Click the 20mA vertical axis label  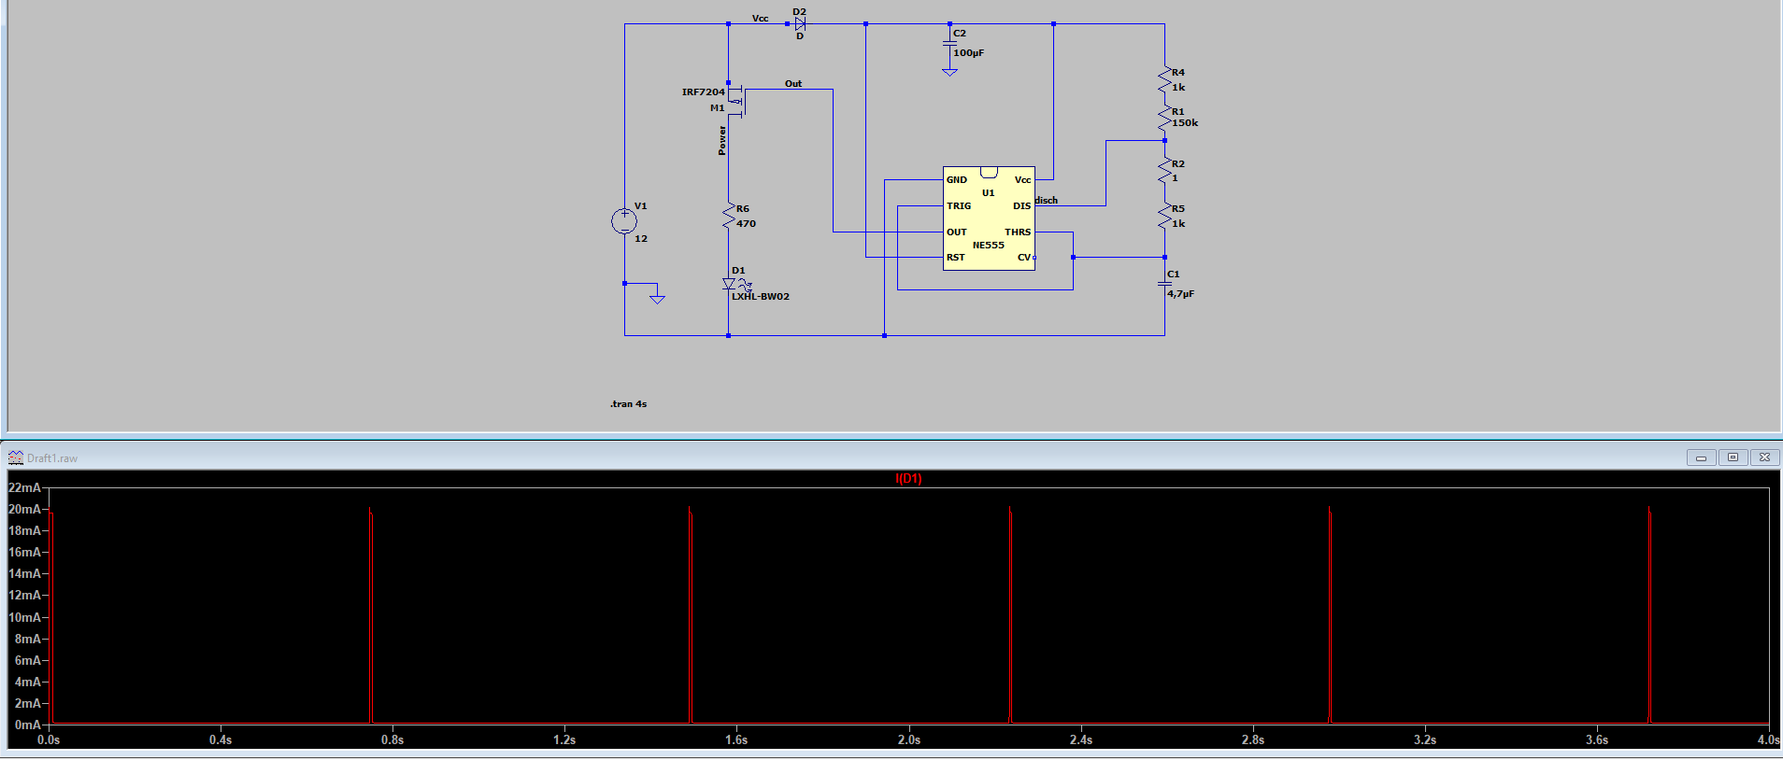click(x=24, y=509)
